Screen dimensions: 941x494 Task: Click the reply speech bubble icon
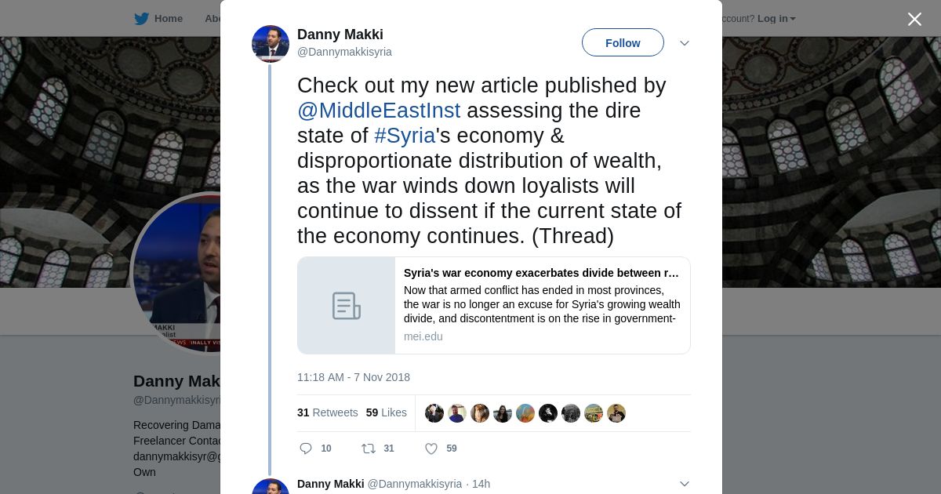(x=306, y=449)
